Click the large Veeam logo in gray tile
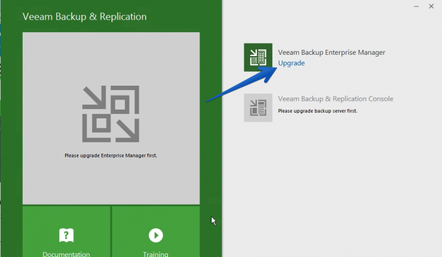The width and height of the screenshot is (442, 257). [110, 114]
